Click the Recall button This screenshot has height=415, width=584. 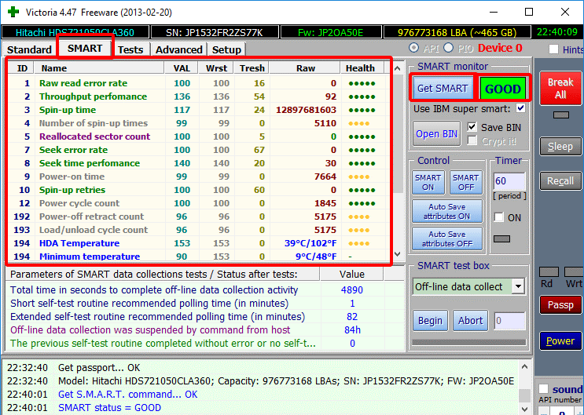click(x=560, y=181)
